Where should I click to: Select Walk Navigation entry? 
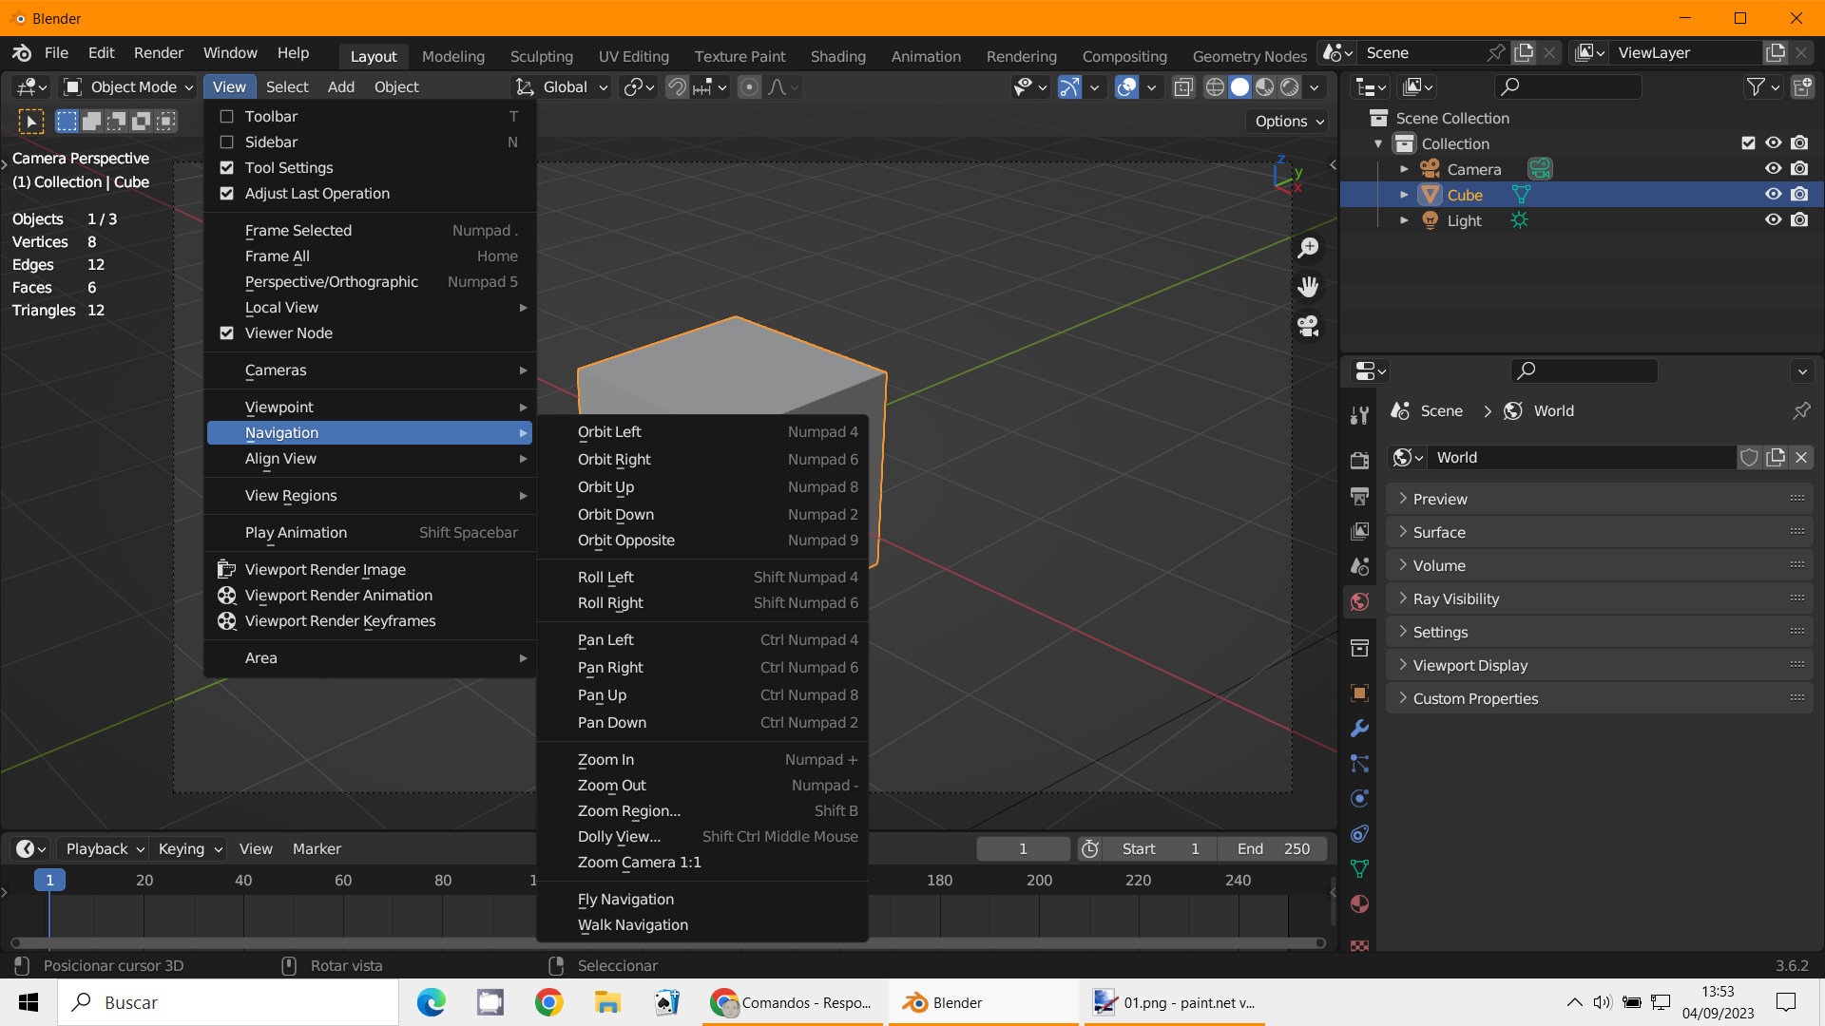[632, 925]
